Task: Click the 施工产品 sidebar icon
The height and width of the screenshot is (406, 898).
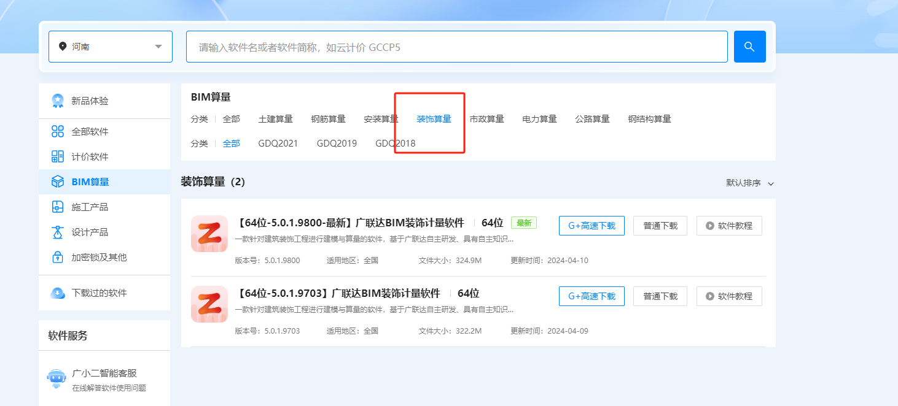Action: pyautogui.click(x=58, y=207)
